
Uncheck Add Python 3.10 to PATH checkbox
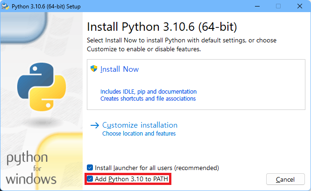tap(90, 179)
